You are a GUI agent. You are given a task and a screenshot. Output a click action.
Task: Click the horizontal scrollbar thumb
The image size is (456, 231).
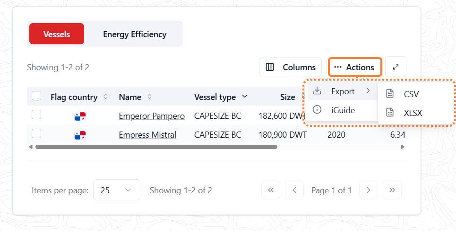(156, 147)
